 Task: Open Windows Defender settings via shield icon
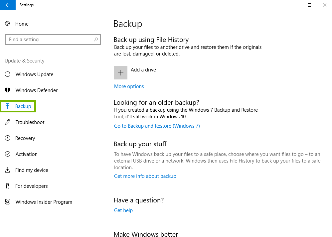click(8, 90)
